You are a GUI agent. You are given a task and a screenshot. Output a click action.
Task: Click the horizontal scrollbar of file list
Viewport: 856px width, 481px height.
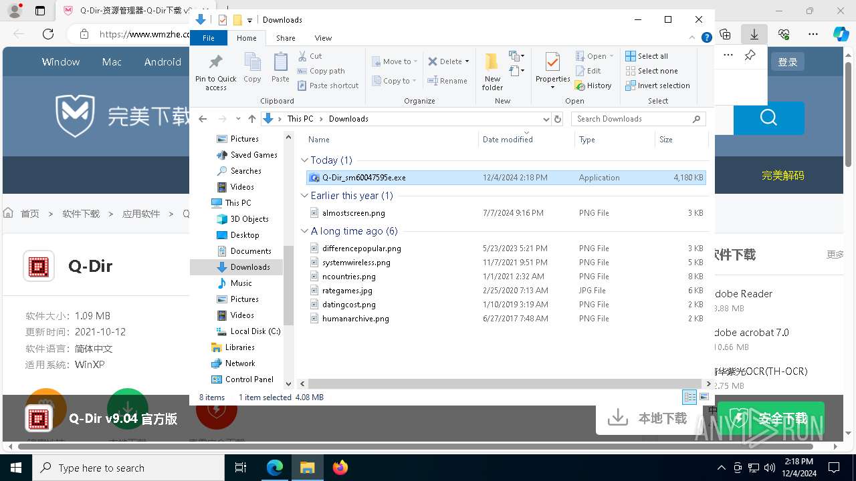coord(506,384)
